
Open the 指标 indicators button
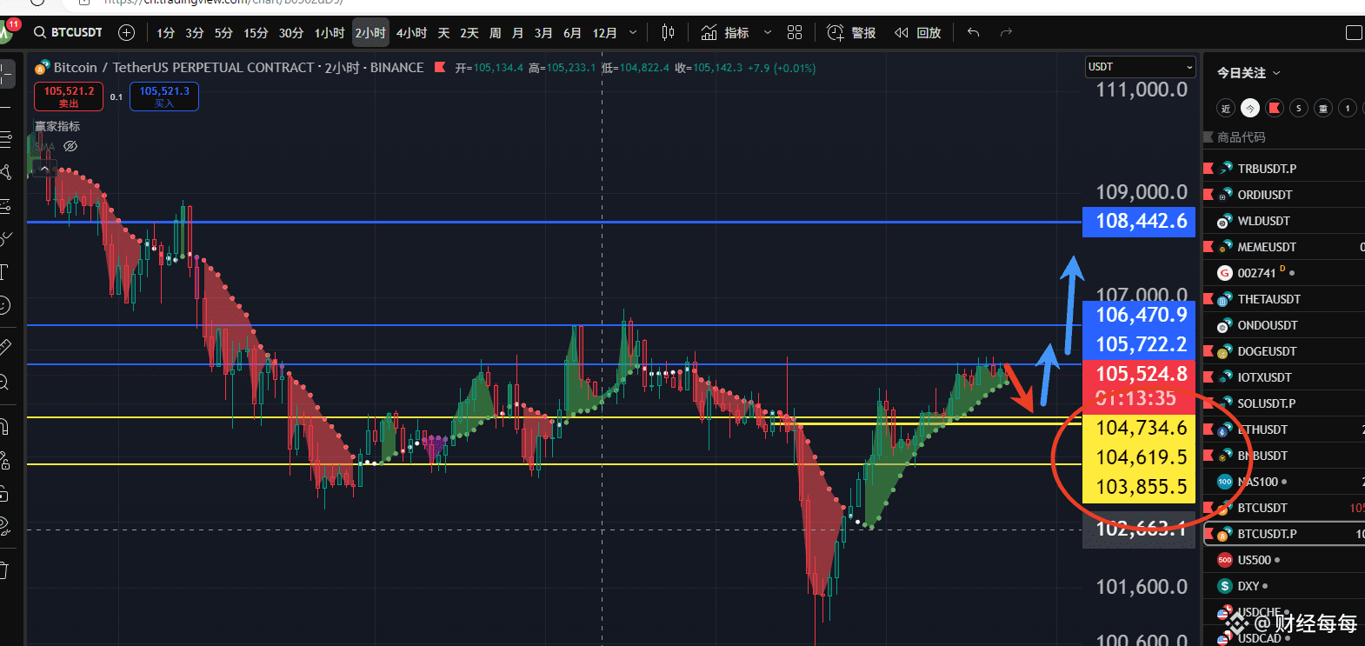[x=725, y=32]
